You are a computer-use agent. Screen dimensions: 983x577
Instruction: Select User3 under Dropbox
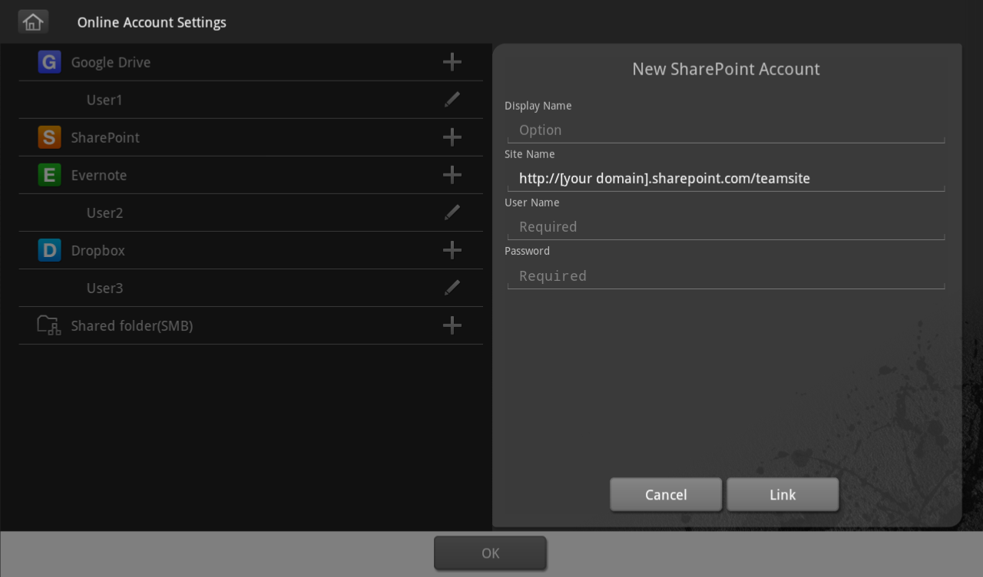pos(104,288)
